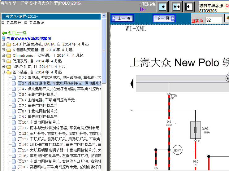The height and width of the screenshot is (171, 229).
Task: Click 菜单展开 to expand menu
Action: tap(14, 23)
